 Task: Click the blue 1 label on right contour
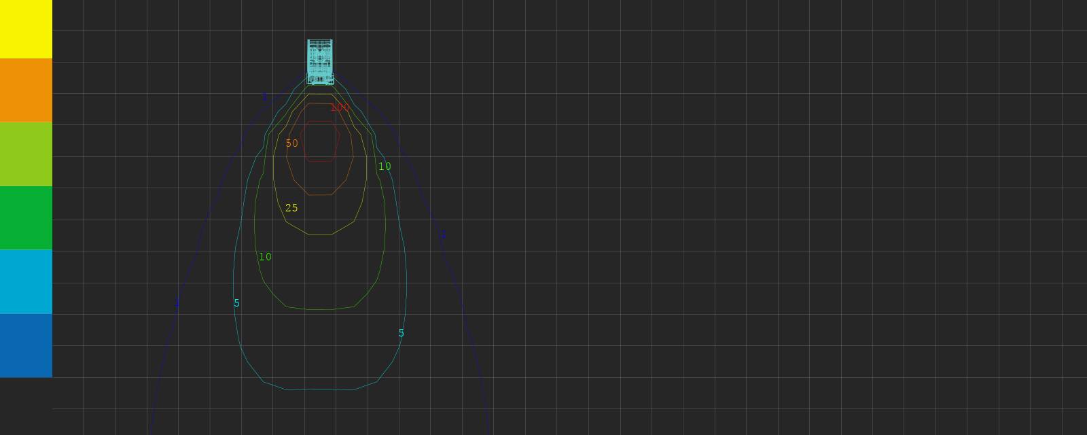pos(443,235)
